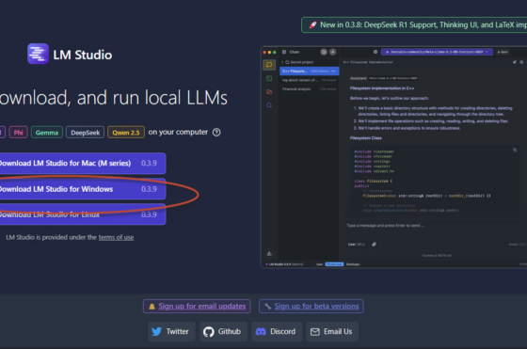Toggle the sidebar panel icon next to Chats
The image size is (527, 349).
(284, 52)
